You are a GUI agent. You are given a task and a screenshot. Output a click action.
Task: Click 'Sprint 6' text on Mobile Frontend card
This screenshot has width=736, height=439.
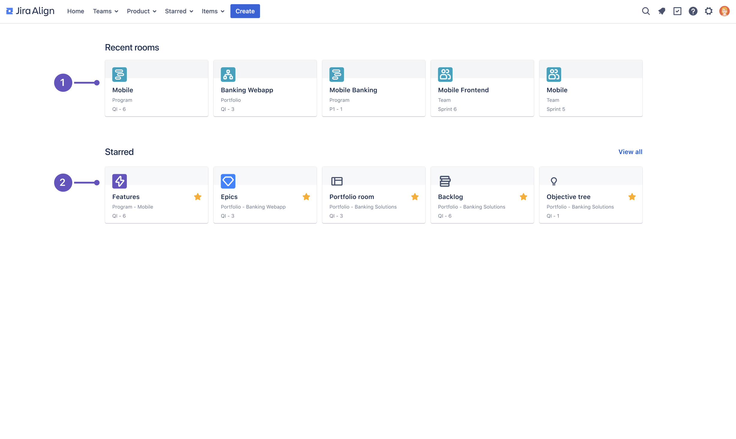click(447, 109)
